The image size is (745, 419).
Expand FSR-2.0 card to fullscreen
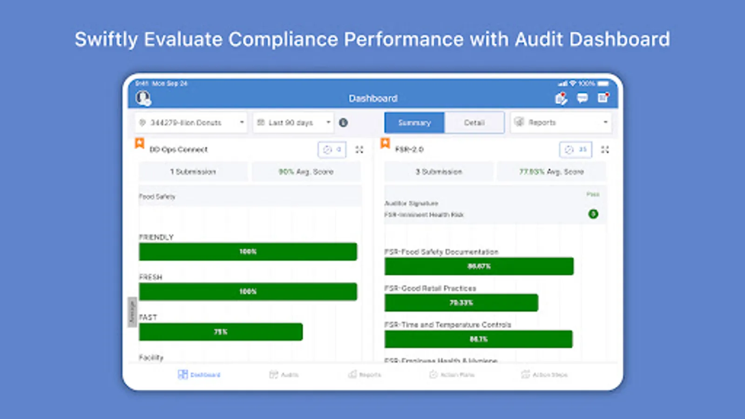[x=605, y=149]
